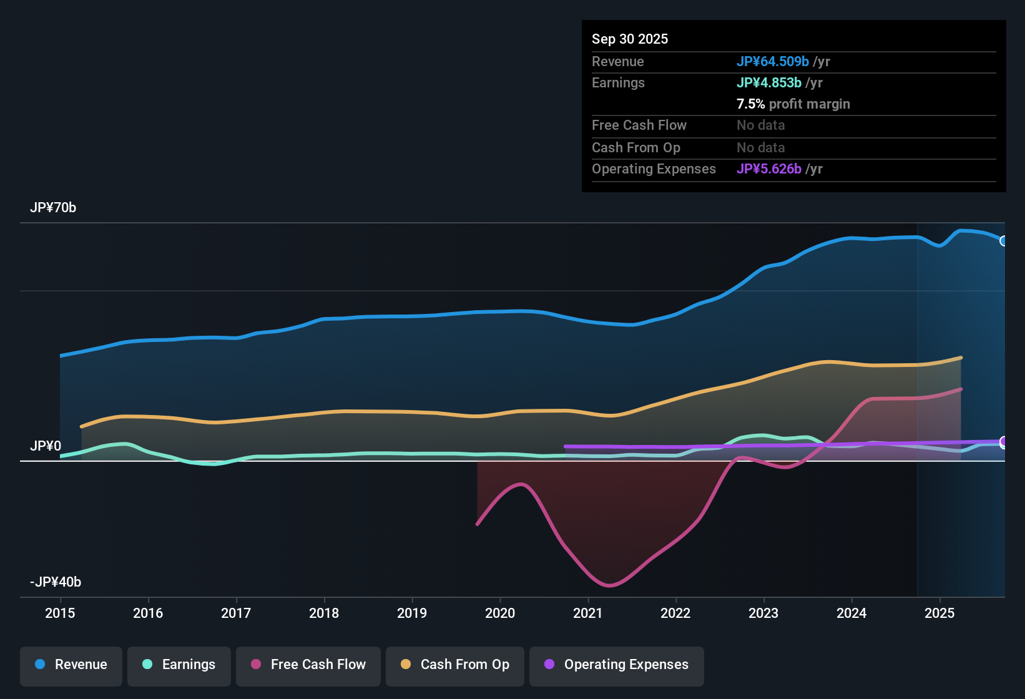Expand the Operating Expenses legend item

(x=616, y=665)
